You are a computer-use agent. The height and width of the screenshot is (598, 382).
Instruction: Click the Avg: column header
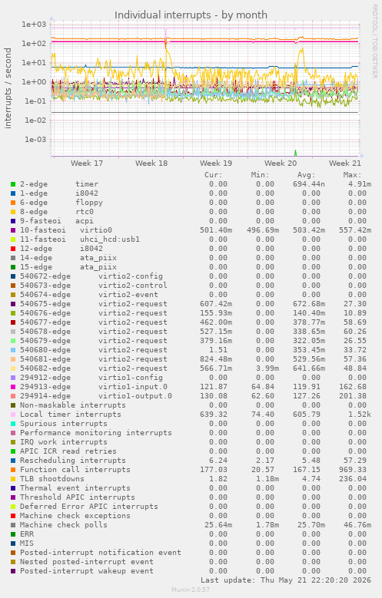coord(307,175)
